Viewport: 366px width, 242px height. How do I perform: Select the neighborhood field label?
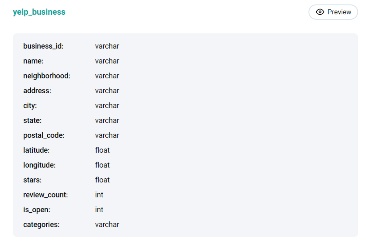tap(46, 76)
